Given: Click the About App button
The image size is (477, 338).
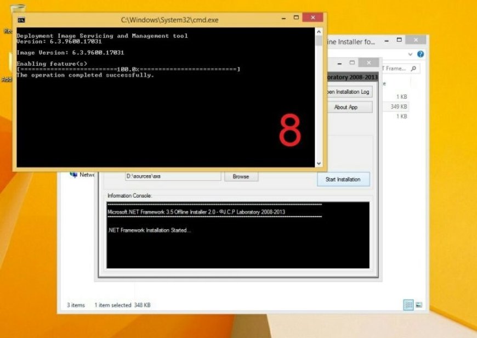Looking at the screenshot, I should pos(350,107).
